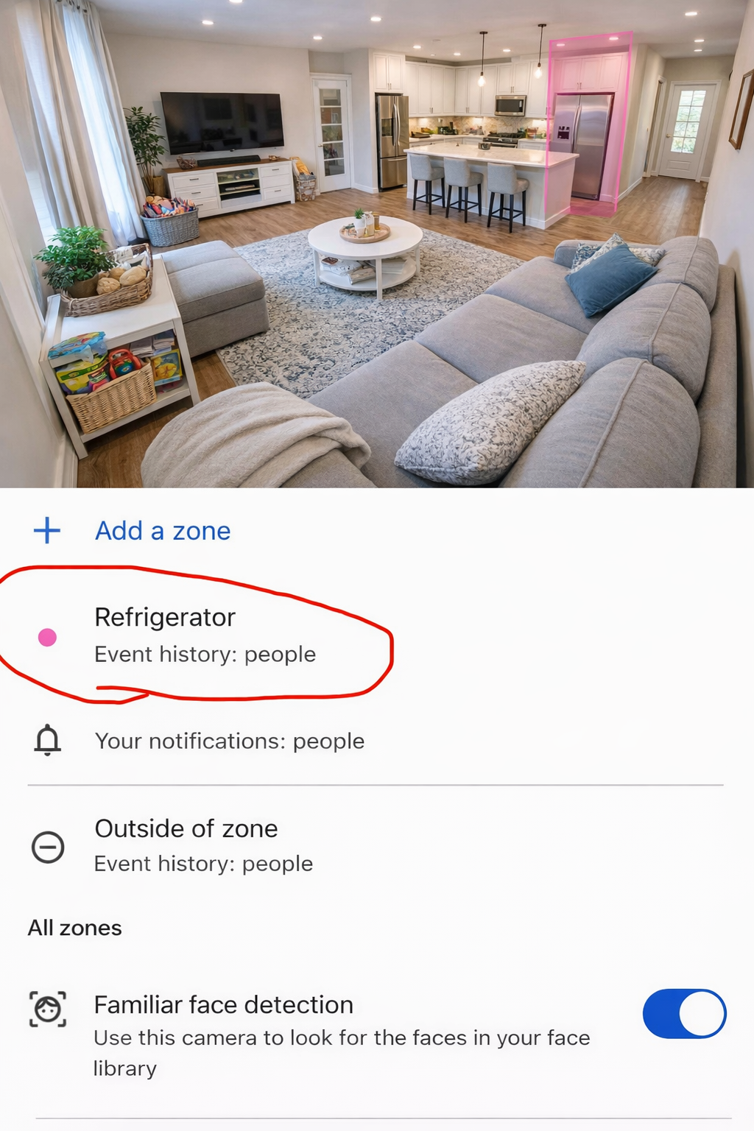
Task: Click the All zones section header
Action: pyautogui.click(x=75, y=928)
